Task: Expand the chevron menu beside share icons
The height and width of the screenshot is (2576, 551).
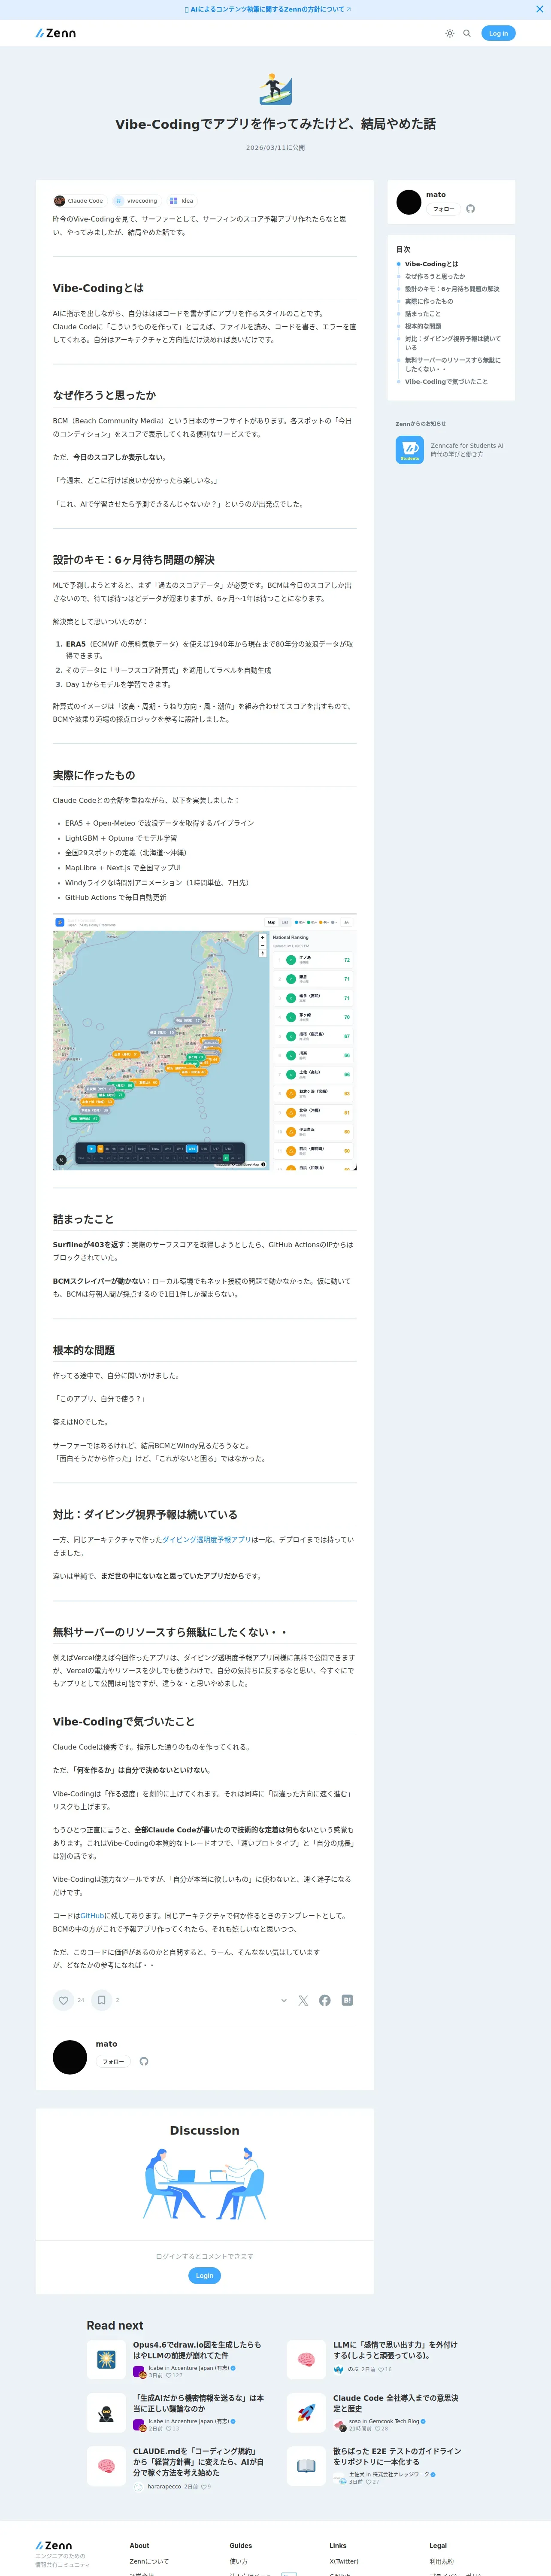Action: (x=284, y=2000)
